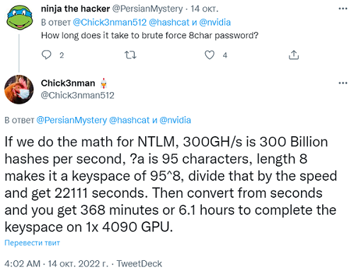Click the ninja the hacker display name
354x275 pixels.
click(x=75, y=9)
